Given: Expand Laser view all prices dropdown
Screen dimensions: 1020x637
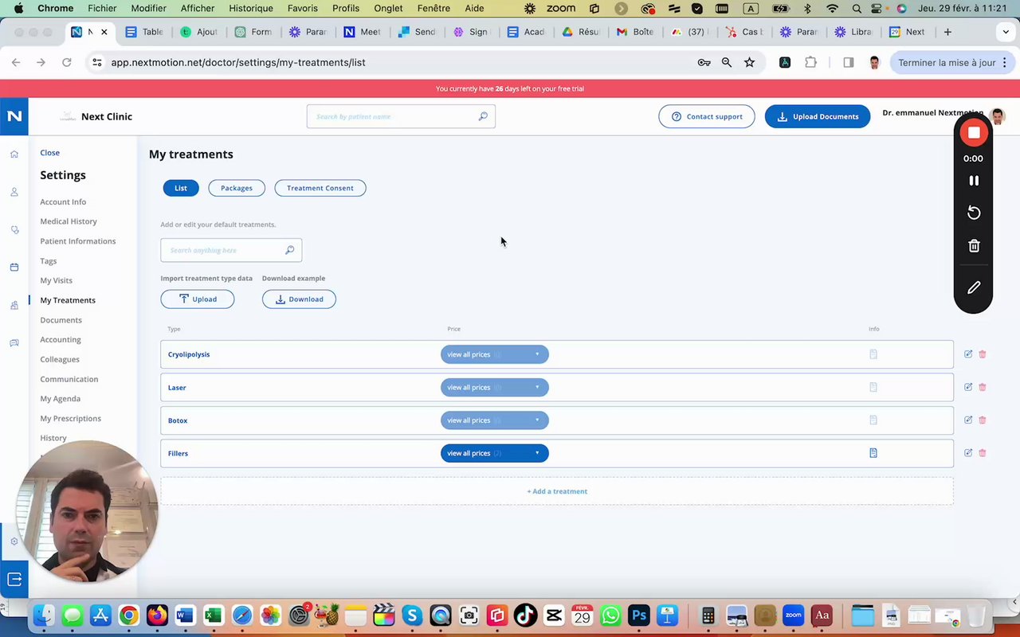Looking at the screenshot, I should (x=495, y=387).
